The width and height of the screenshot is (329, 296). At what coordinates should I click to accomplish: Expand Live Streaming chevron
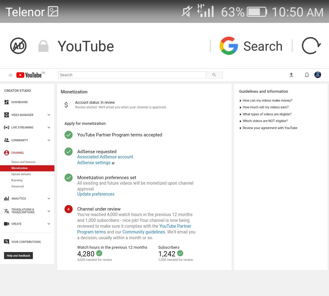coord(49,127)
